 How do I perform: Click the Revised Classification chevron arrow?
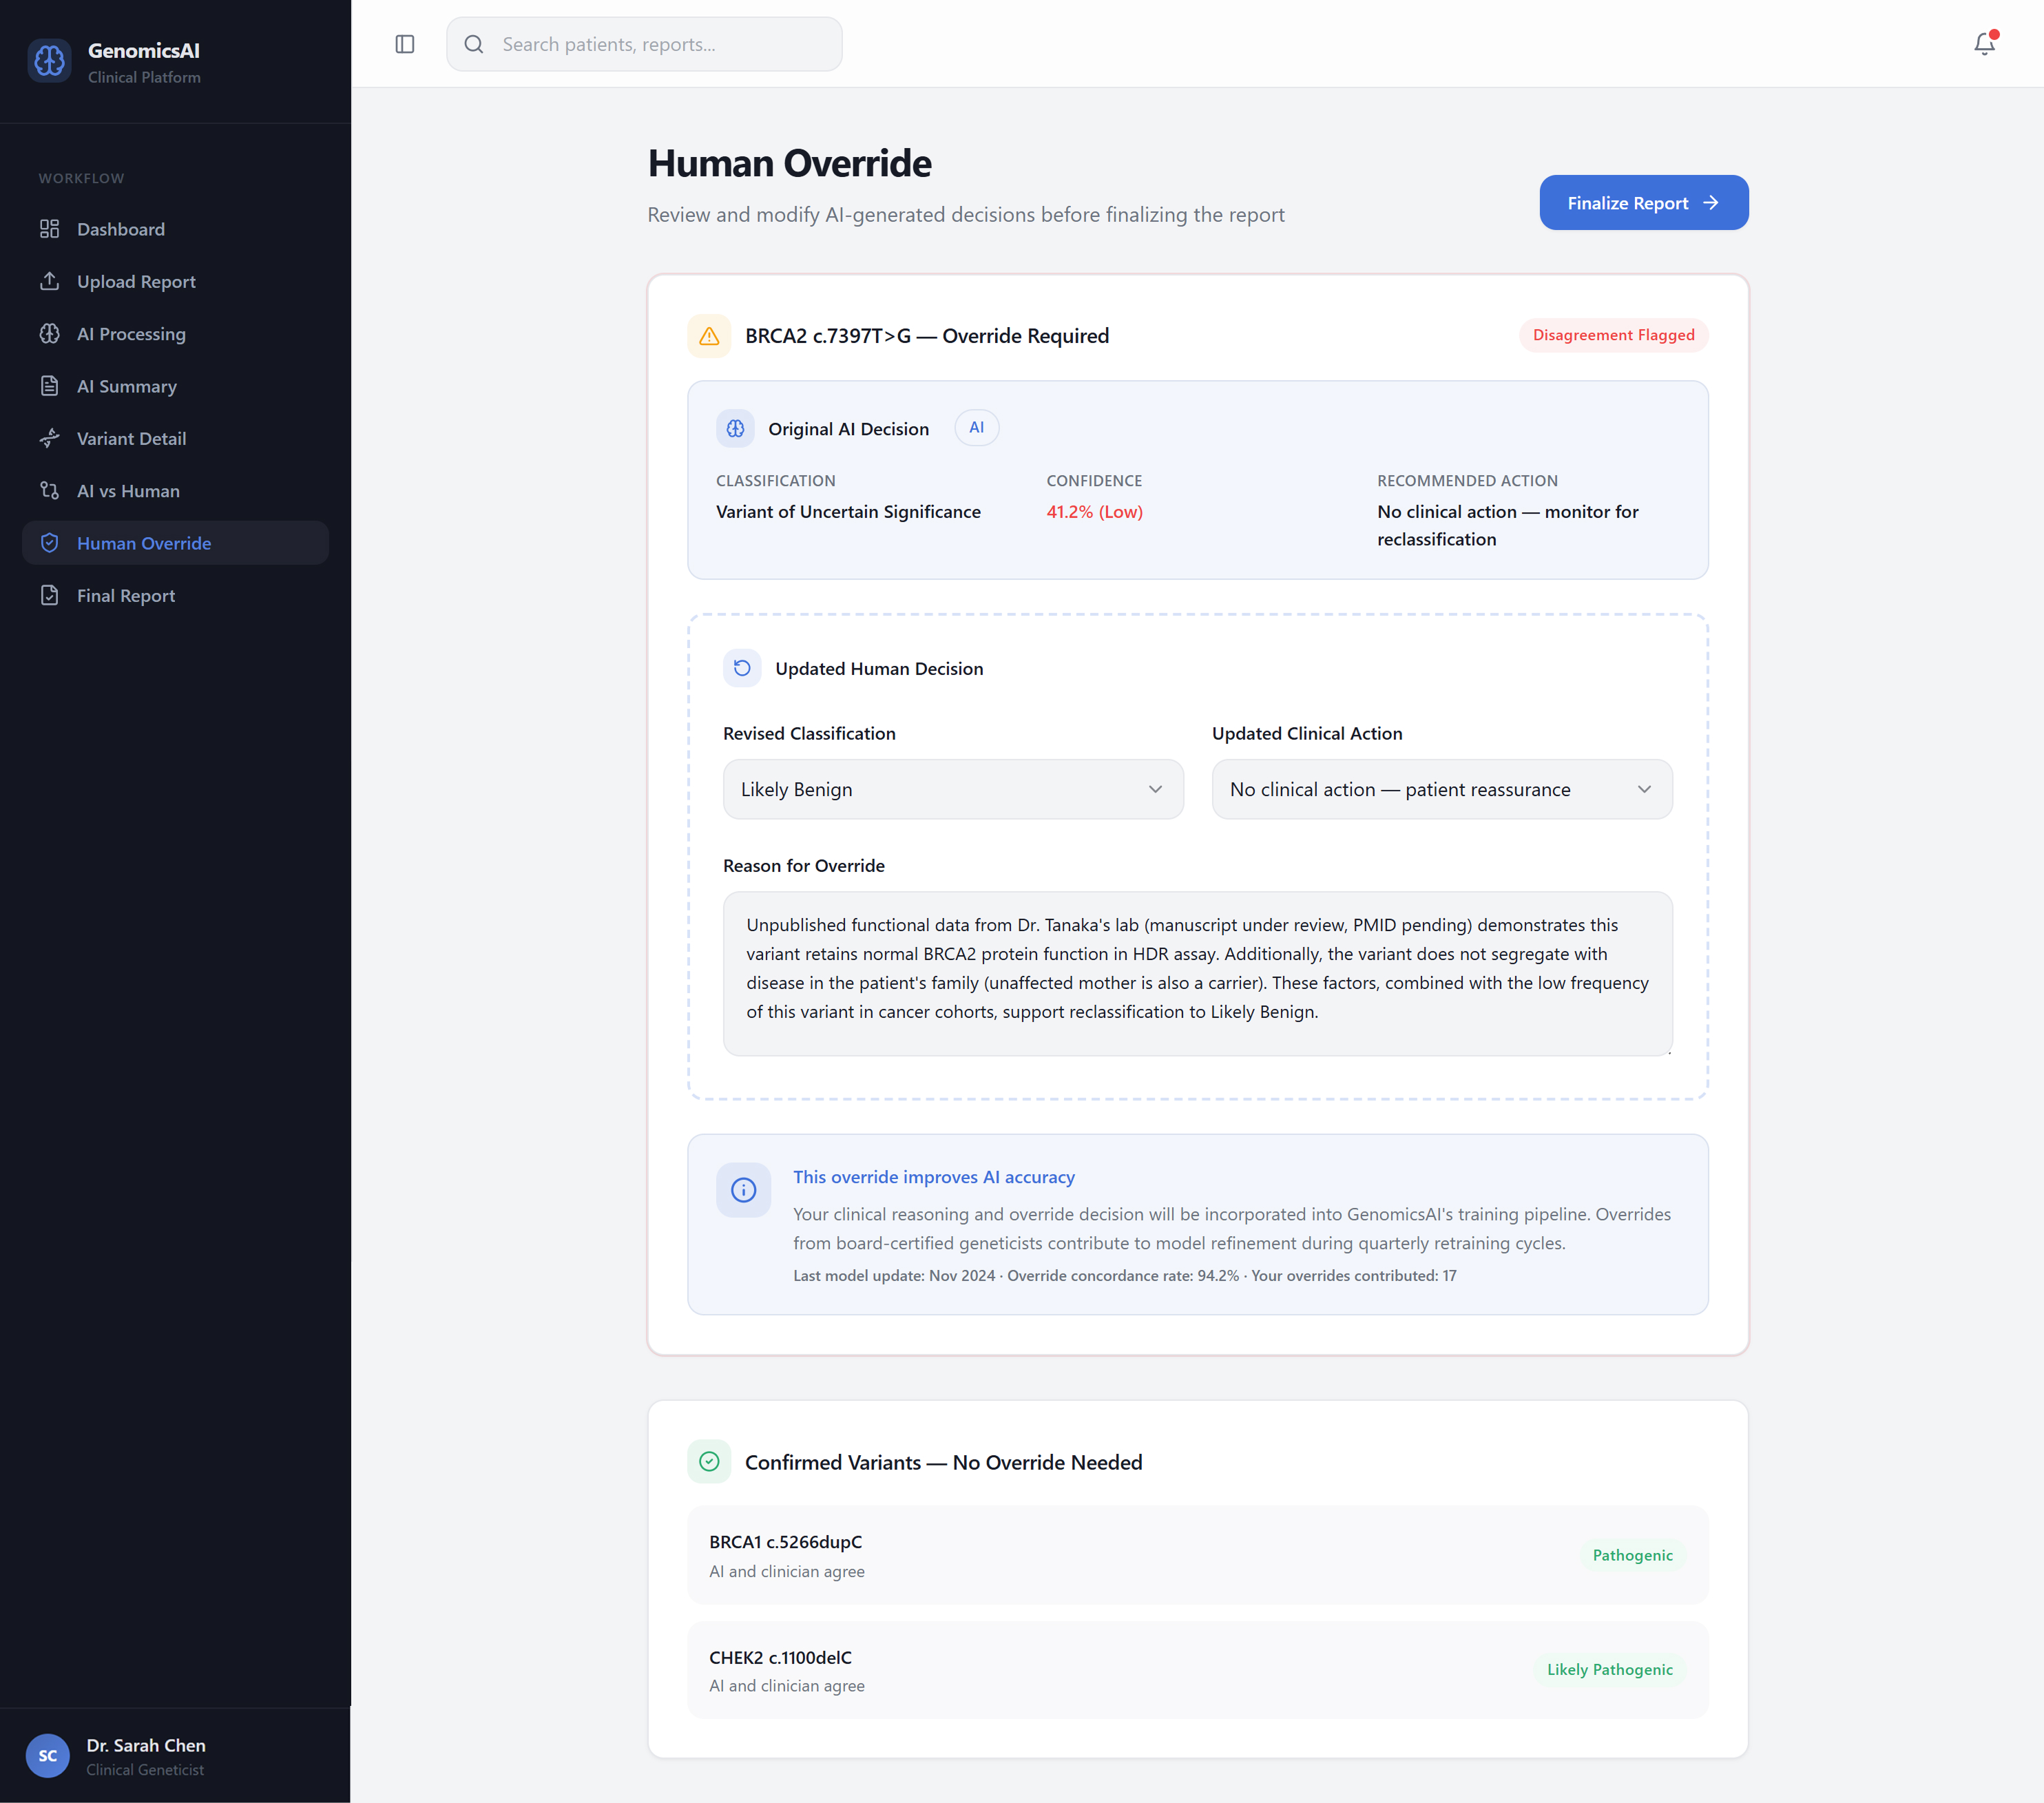point(1155,789)
